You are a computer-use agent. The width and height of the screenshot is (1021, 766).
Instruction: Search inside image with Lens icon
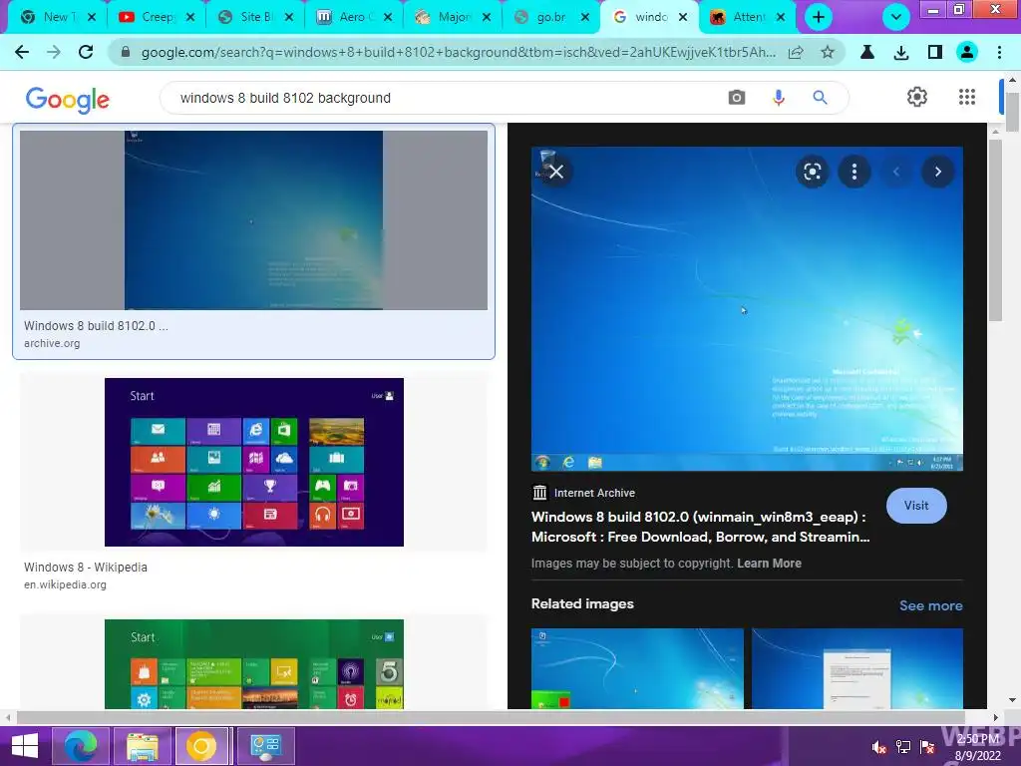click(812, 172)
